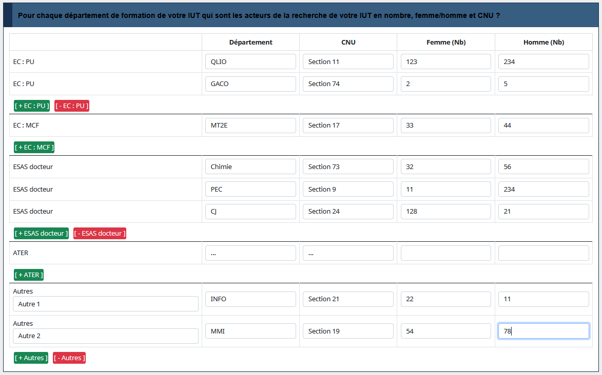Click the red [ - EC : PU ] button
Image resolution: width=602 pixels, height=375 pixels.
click(x=72, y=106)
